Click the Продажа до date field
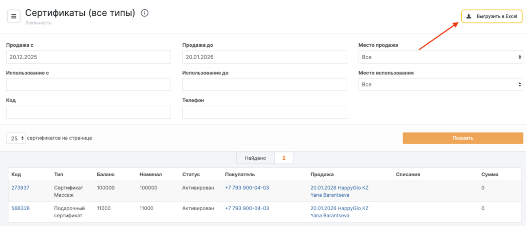This screenshot has height=226, width=526. pyautogui.click(x=265, y=58)
